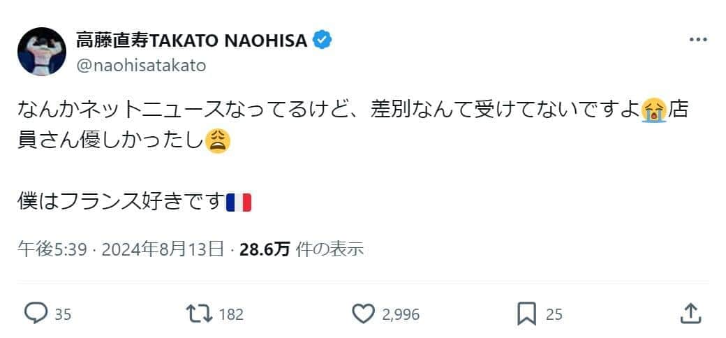Open the 28.6万 件の表示 view count

coord(301,249)
